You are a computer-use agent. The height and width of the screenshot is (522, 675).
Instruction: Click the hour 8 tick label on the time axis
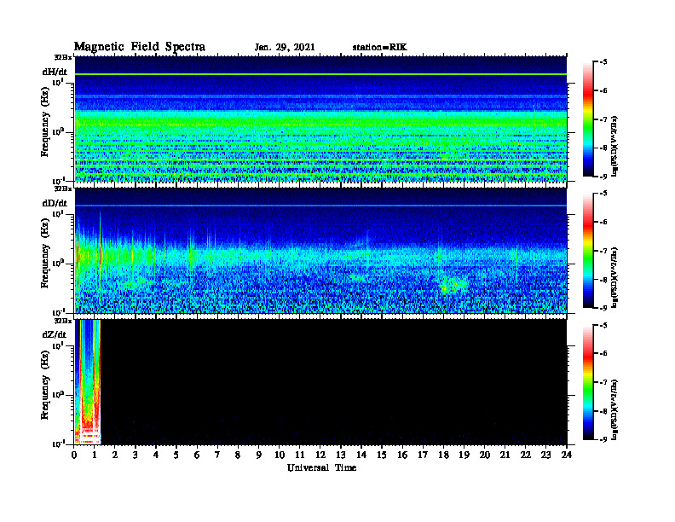click(238, 455)
